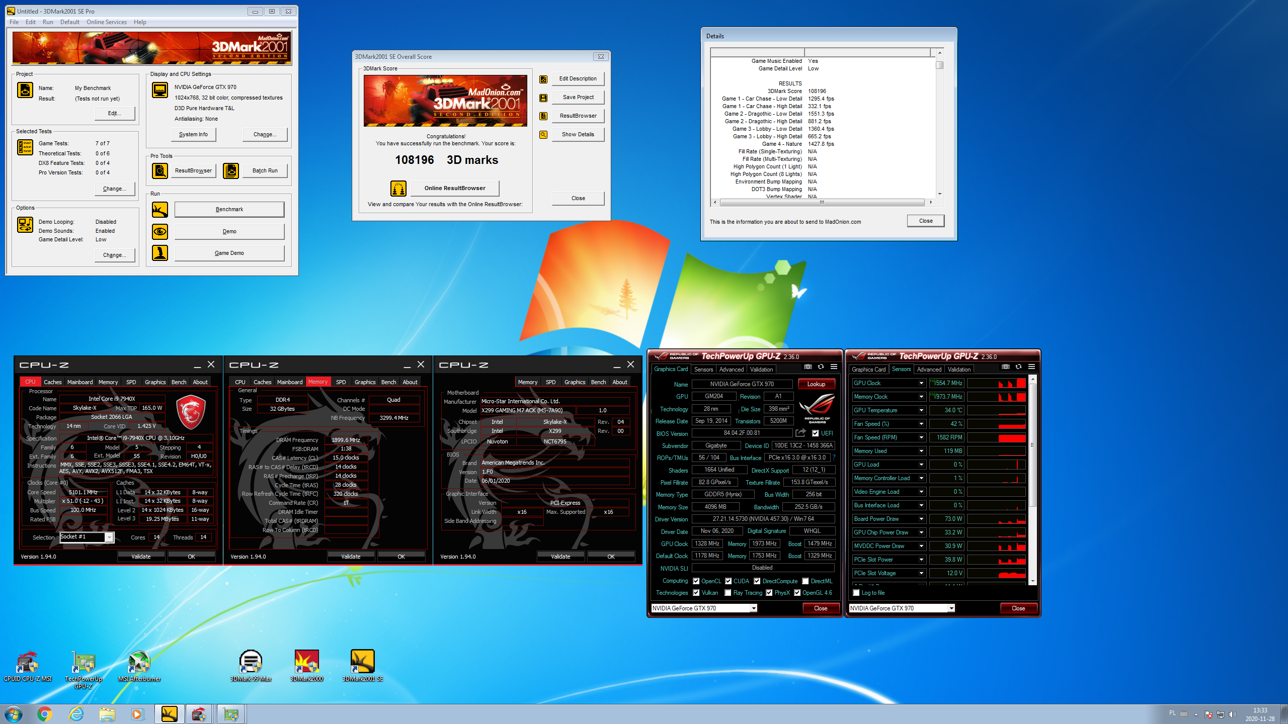Image resolution: width=1288 pixels, height=724 pixels.
Task: Expand PCIe Slot Voltage sensor dropdown
Action: coord(921,573)
